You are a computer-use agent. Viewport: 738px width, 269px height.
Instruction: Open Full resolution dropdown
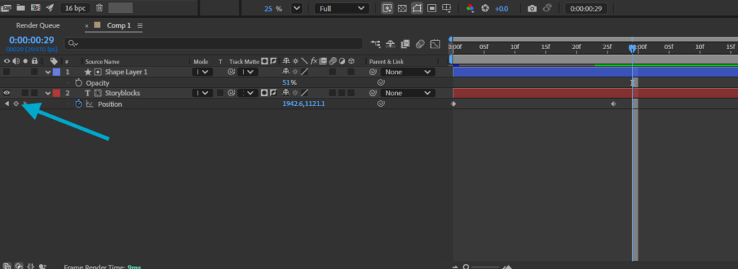pos(342,9)
